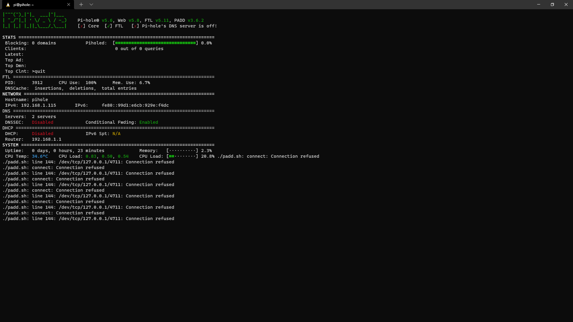Click Piholed percentage 0.0%
This screenshot has width=573, height=322.
click(x=207, y=43)
